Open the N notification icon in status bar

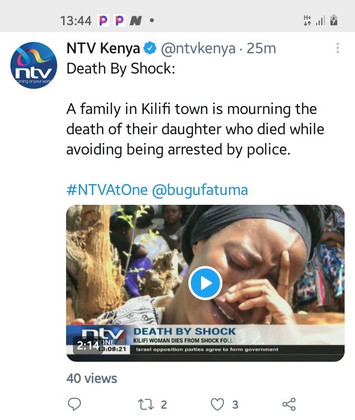pyautogui.click(x=136, y=21)
